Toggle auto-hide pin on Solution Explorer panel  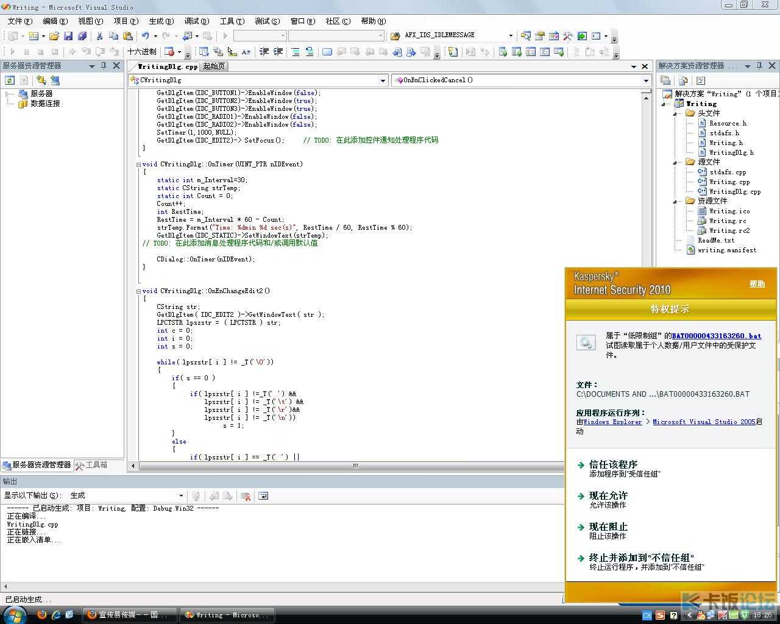tap(759, 66)
